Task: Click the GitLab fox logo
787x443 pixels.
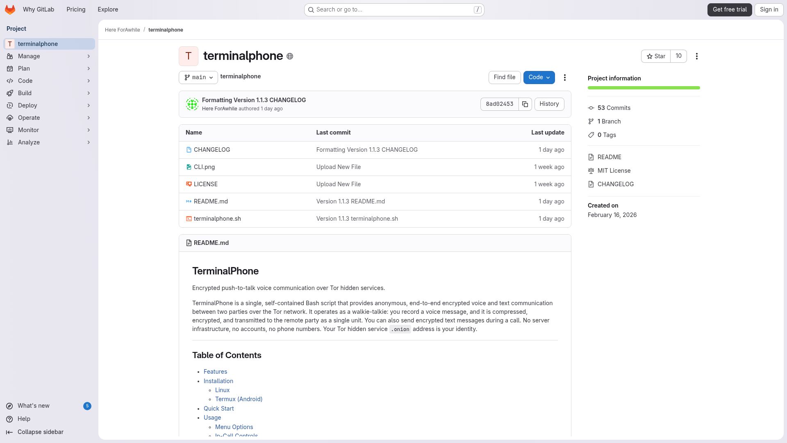Action: tap(10, 9)
